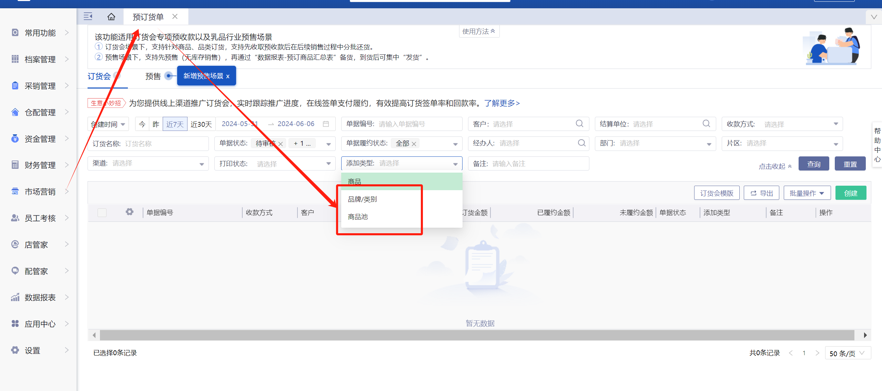Click the search icon in 客户 field

579,124
